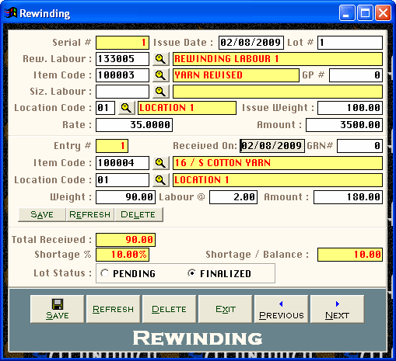Click the entry Refresh button
The image size is (396, 361).
[x=90, y=214]
